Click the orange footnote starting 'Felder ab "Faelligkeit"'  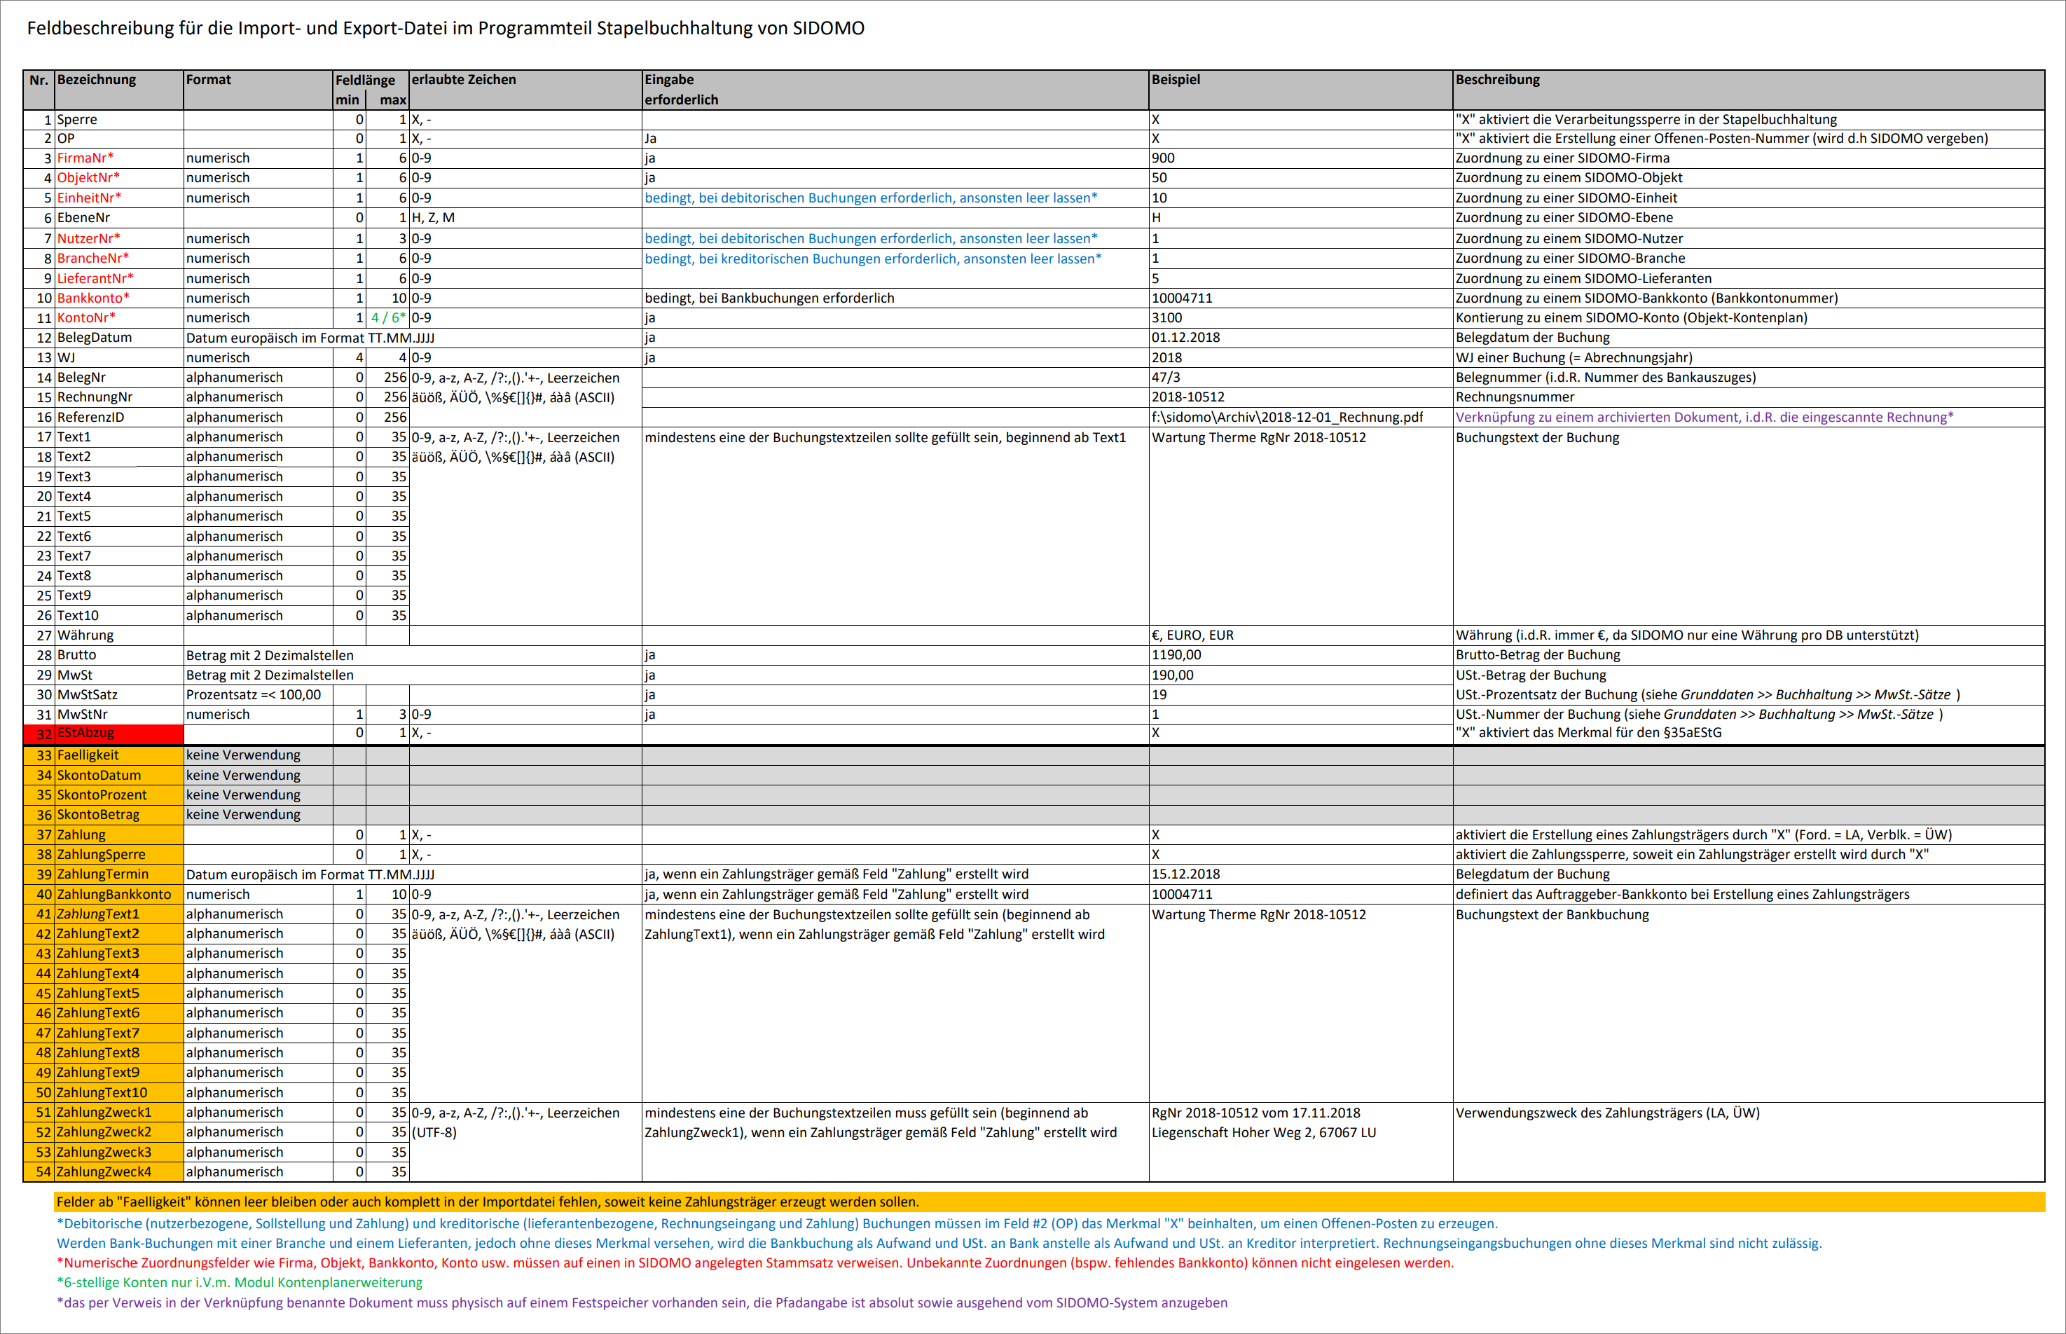click(1050, 1202)
